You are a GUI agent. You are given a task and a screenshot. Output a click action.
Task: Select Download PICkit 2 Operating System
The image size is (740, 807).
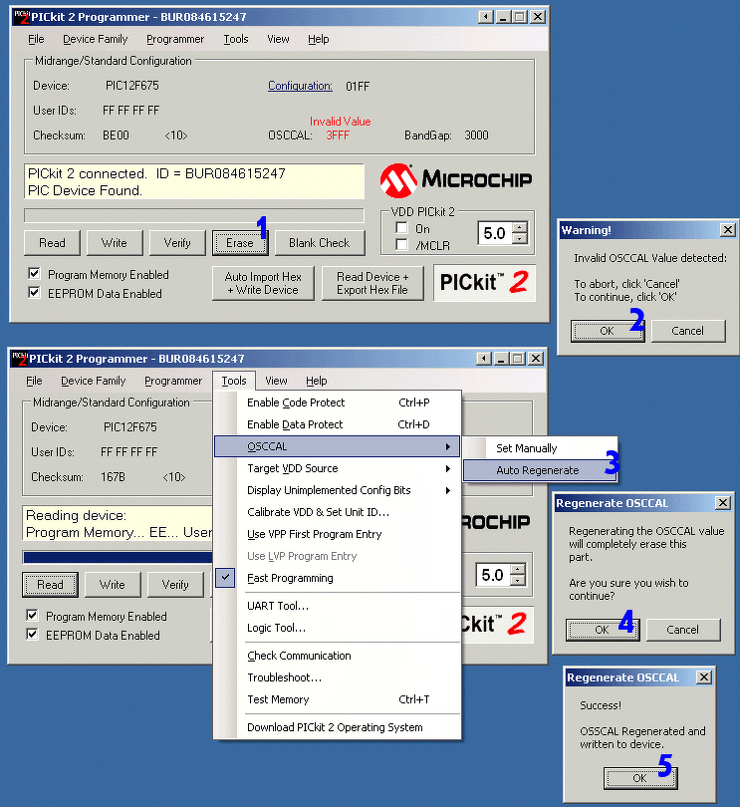click(x=338, y=727)
